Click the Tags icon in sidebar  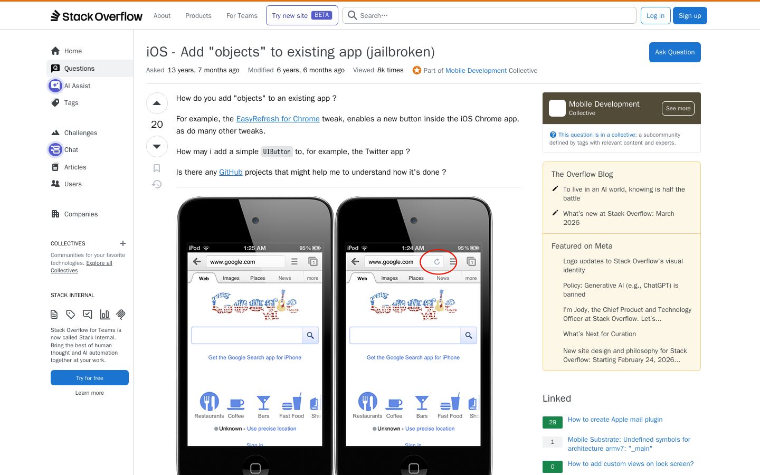pyautogui.click(x=55, y=103)
